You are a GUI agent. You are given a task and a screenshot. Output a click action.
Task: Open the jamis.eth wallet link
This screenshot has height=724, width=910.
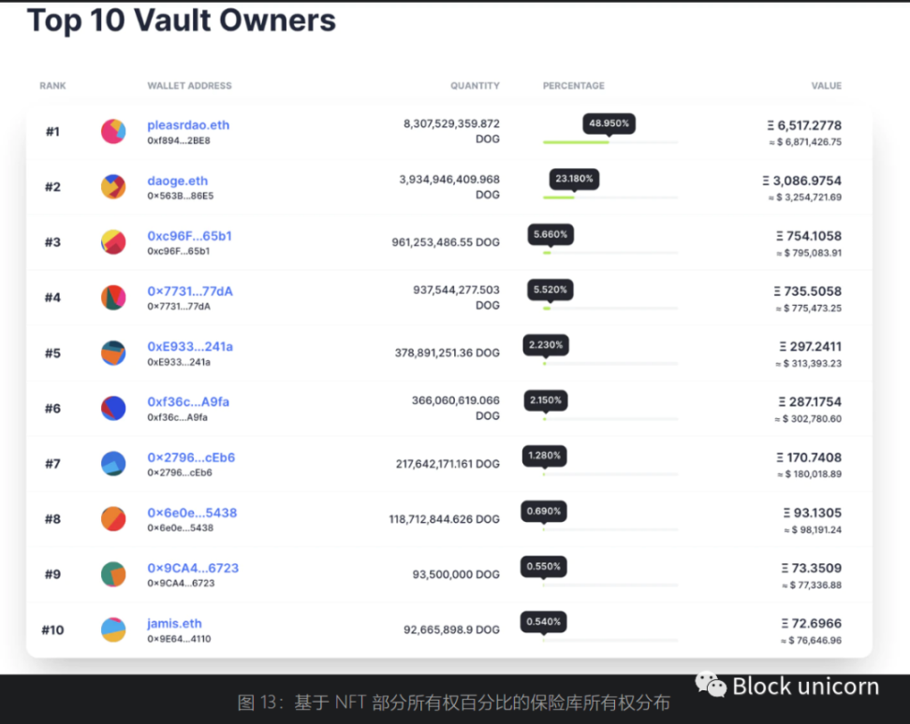pyautogui.click(x=174, y=623)
